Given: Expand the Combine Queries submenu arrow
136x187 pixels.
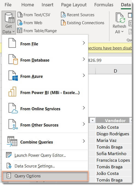Looking at the screenshot, I should click(84, 141).
